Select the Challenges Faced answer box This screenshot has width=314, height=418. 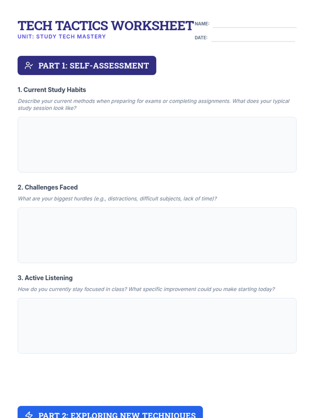[157, 235]
